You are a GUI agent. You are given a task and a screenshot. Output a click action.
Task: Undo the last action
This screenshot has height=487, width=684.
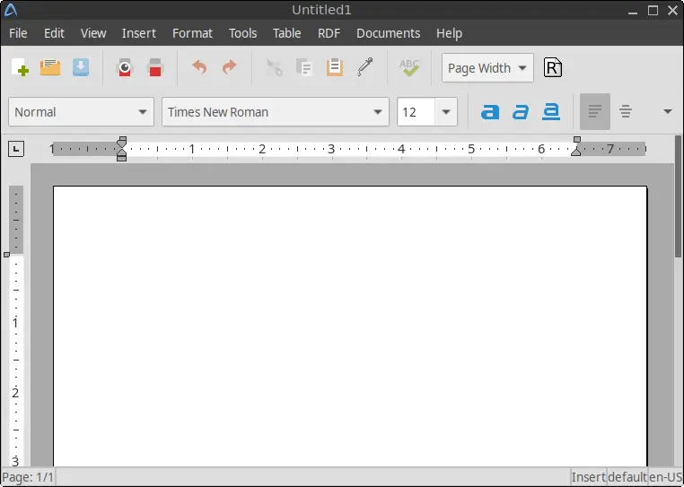coord(199,67)
